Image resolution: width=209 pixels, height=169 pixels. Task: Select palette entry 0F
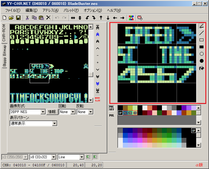(120, 113)
